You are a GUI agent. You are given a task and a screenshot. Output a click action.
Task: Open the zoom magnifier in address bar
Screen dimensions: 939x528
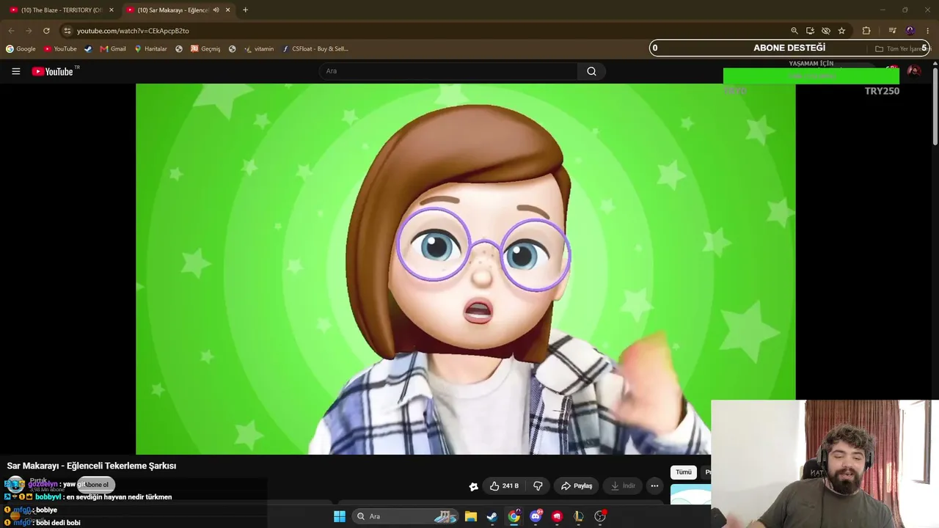794,31
